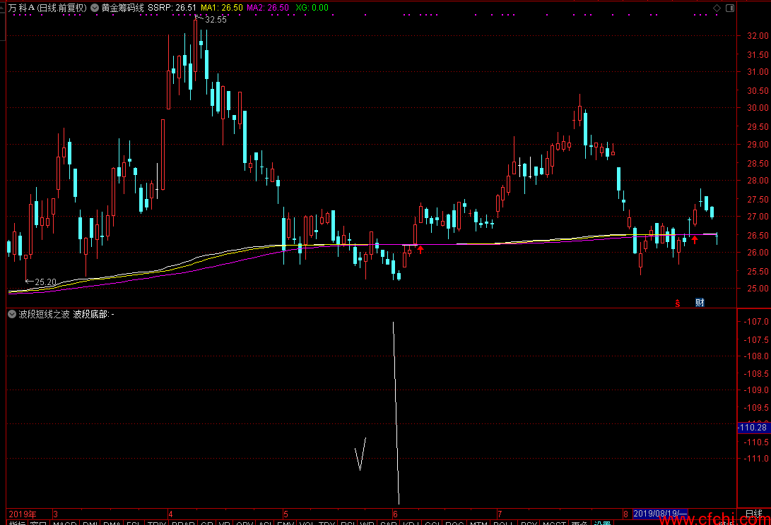The width and height of the screenshot is (771, 525).
Task: Click the 2019年 year label on timeline
Action: click(x=23, y=514)
